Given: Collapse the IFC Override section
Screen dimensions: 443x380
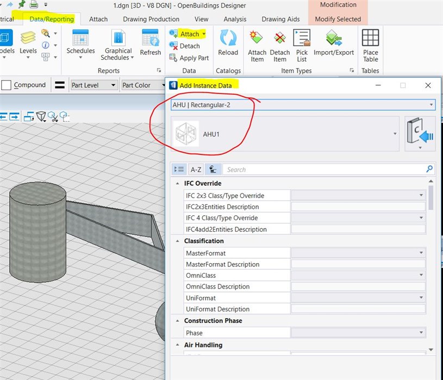Looking at the screenshot, I should (178, 184).
